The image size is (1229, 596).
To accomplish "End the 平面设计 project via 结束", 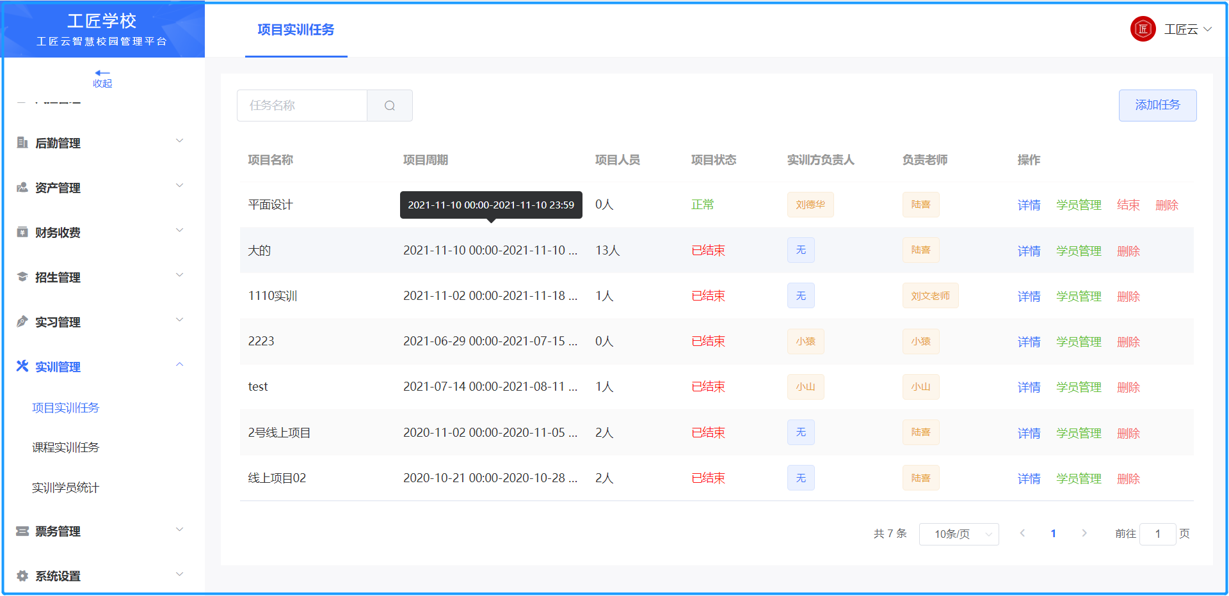I will pos(1128,205).
